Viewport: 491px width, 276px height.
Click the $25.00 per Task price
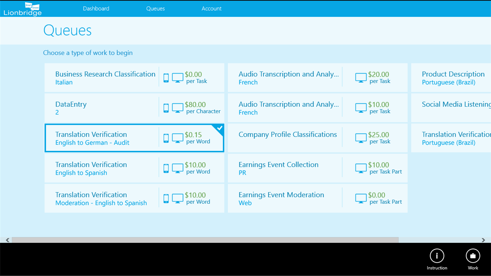point(379,138)
